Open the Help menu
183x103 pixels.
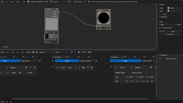pyautogui.click(x=24, y=2)
